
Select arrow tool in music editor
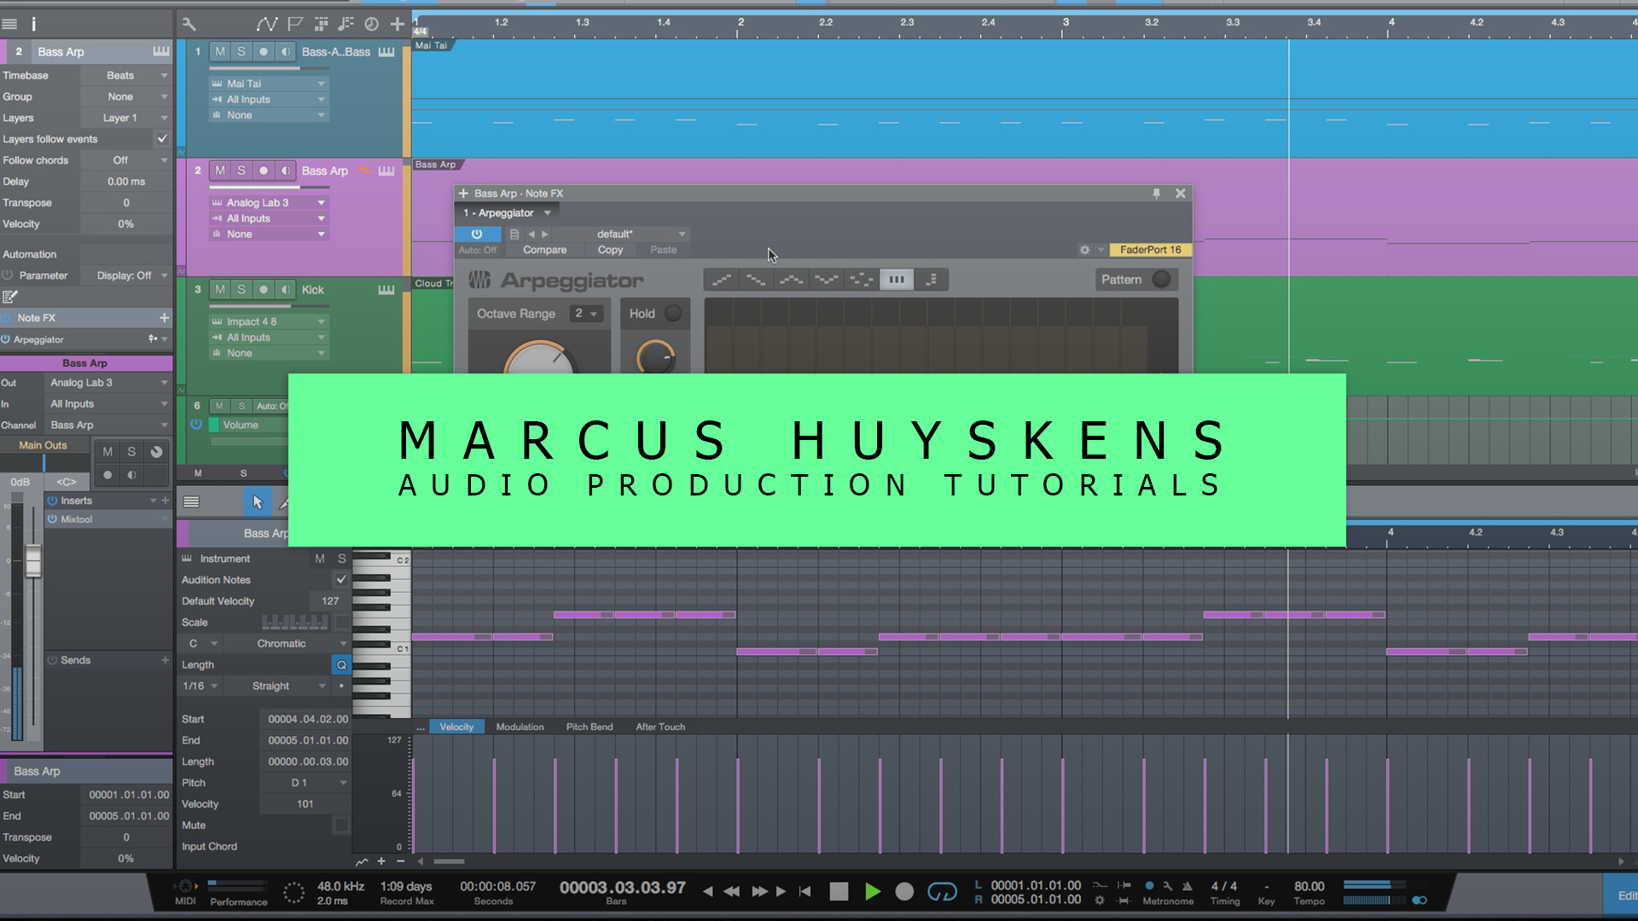pos(258,502)
